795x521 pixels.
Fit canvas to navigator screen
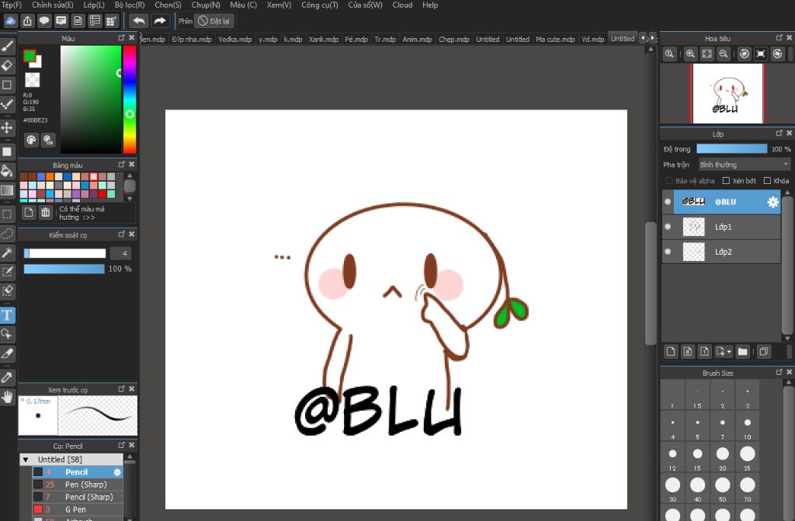(x=706, y=54)
